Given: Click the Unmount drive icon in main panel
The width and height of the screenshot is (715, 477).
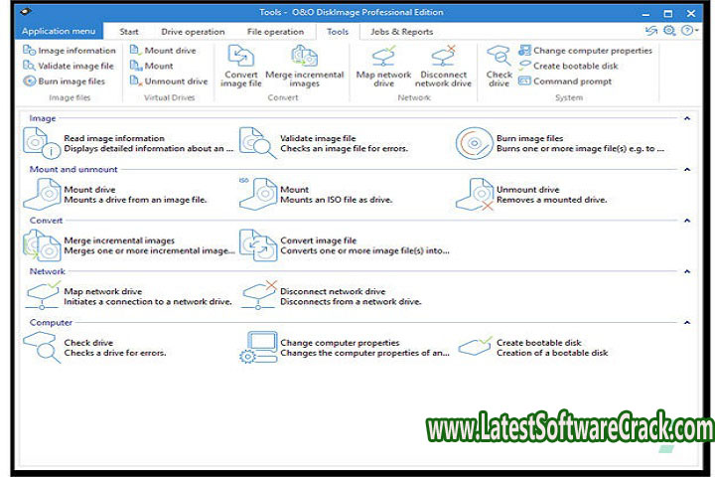Looking at the screenshot, I should coord(475,194).
